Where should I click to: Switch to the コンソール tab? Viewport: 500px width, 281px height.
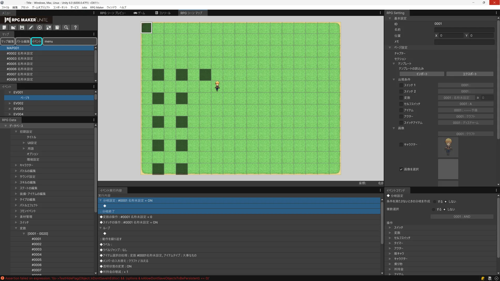point(163,13)
